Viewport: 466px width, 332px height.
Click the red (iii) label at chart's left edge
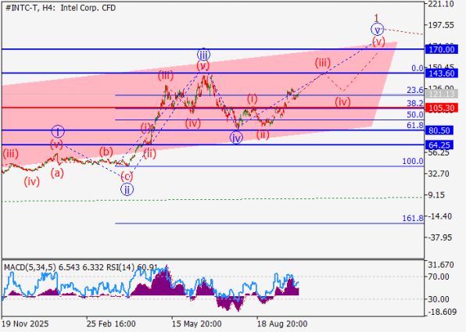point(10,154)
